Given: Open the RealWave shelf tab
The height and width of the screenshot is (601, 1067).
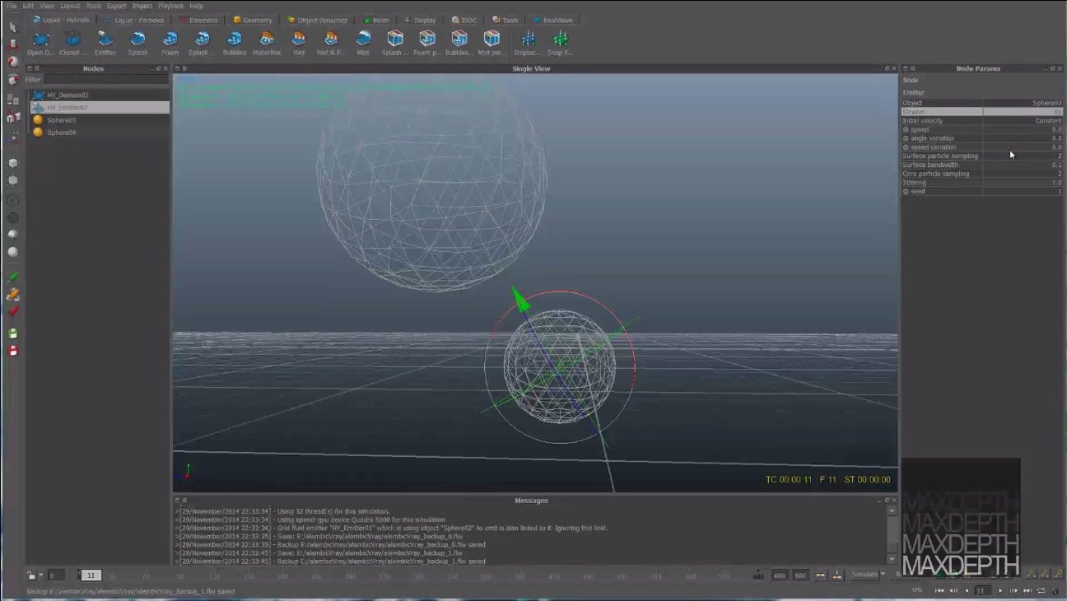Looking at the screenshot, I should coord(553,20).
